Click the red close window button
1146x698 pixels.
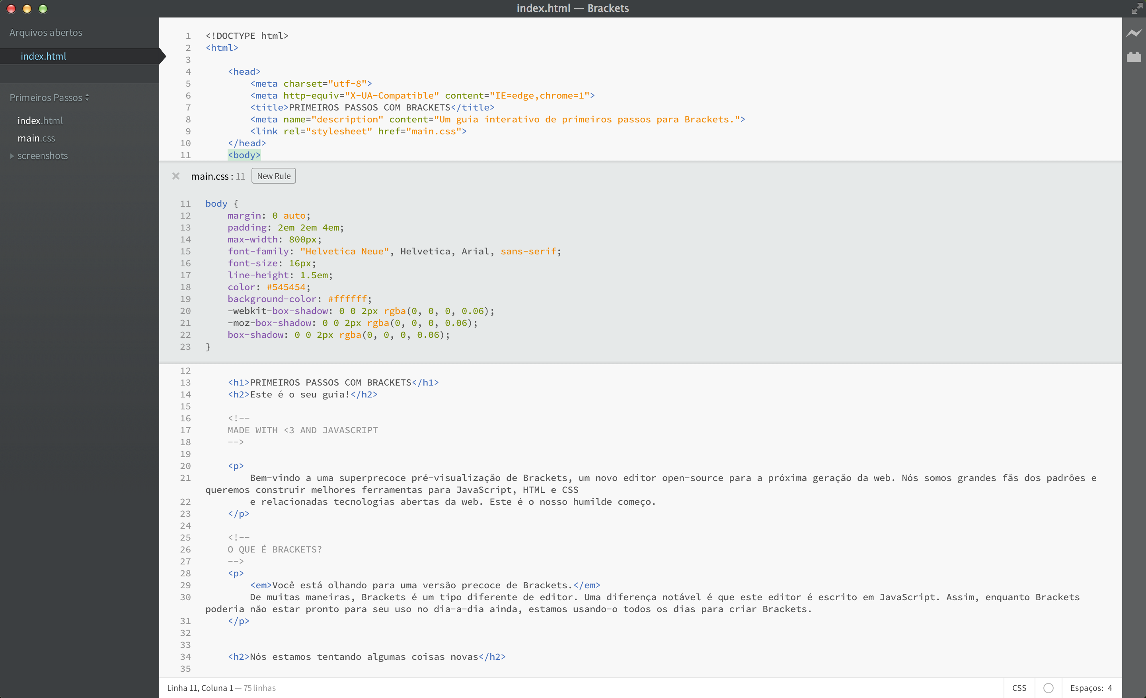[x=11, y=9]
